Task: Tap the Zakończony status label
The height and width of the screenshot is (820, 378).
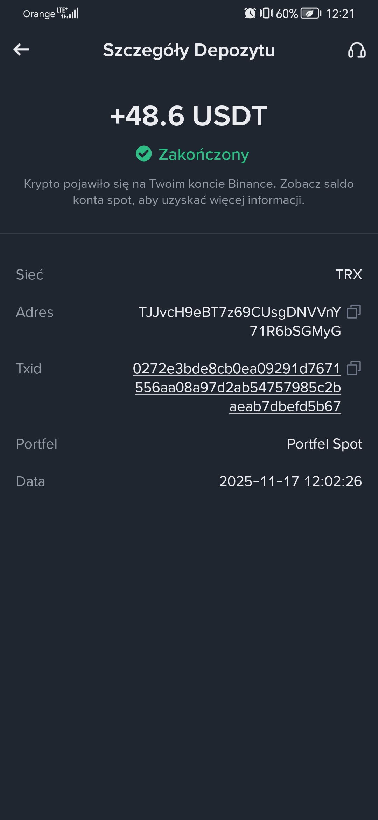Action: click(204, 154)
